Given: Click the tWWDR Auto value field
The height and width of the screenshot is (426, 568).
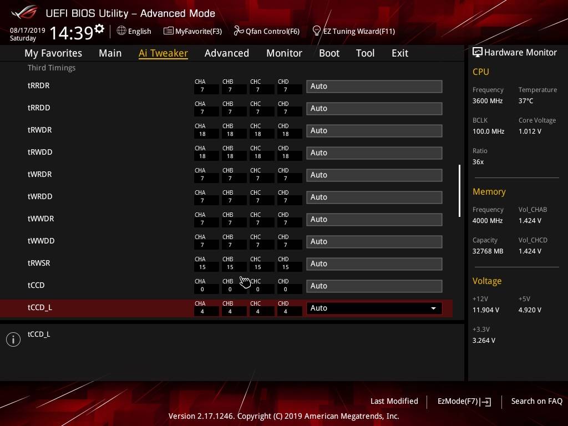Looking at the screenshot, I should pyautogui.click(x=374, y=220).
